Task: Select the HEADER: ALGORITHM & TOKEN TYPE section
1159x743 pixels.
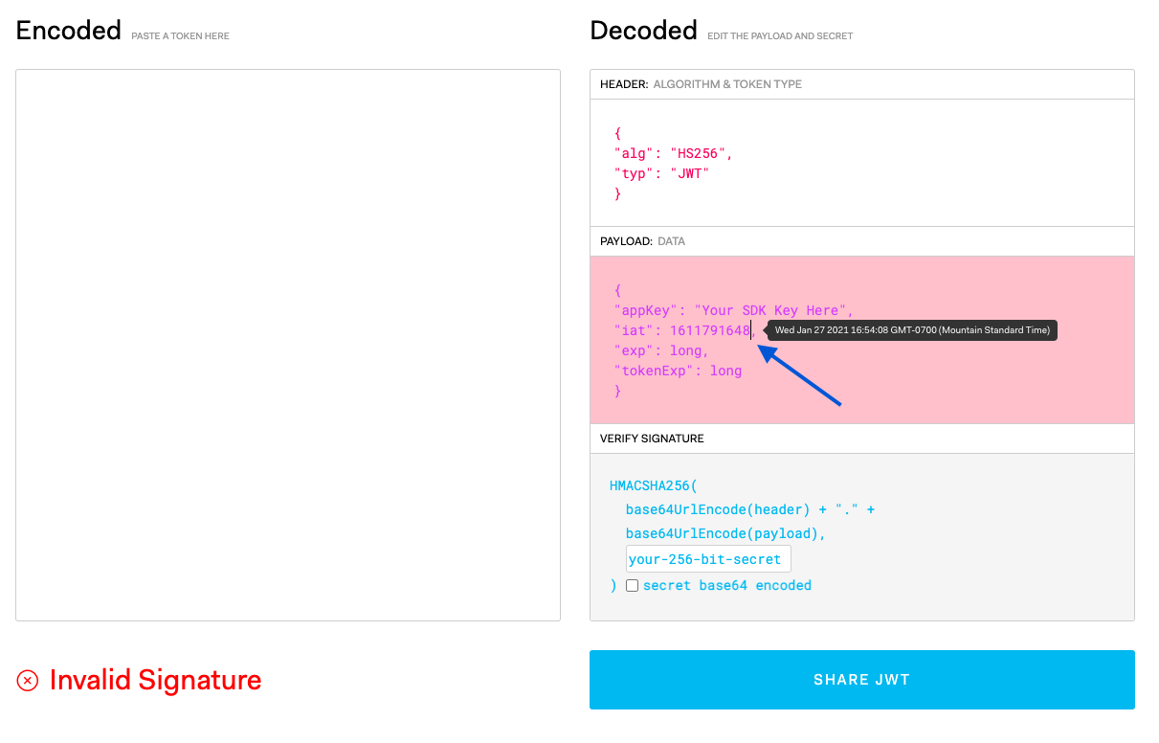Action: pyautogui.click(x=861, y=84)
